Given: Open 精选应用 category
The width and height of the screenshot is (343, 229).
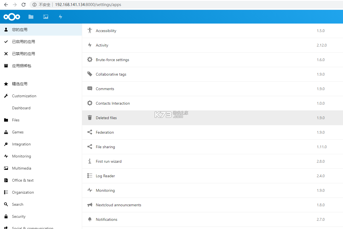Looking at the screenshot, I should pyautogui.click(x=41, y=84).
